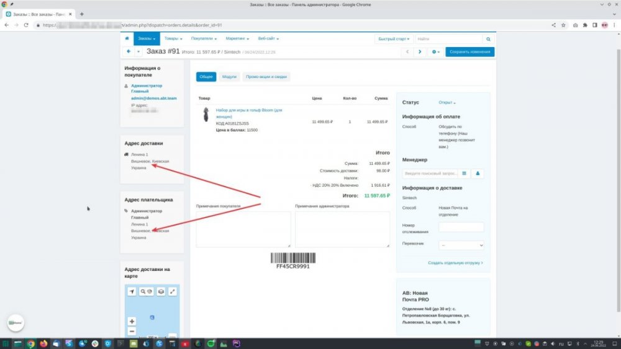The width and height of the screenshot is (621, 349).
Task: Click the search magnifier icon in top bar
Action: point(488,39)
